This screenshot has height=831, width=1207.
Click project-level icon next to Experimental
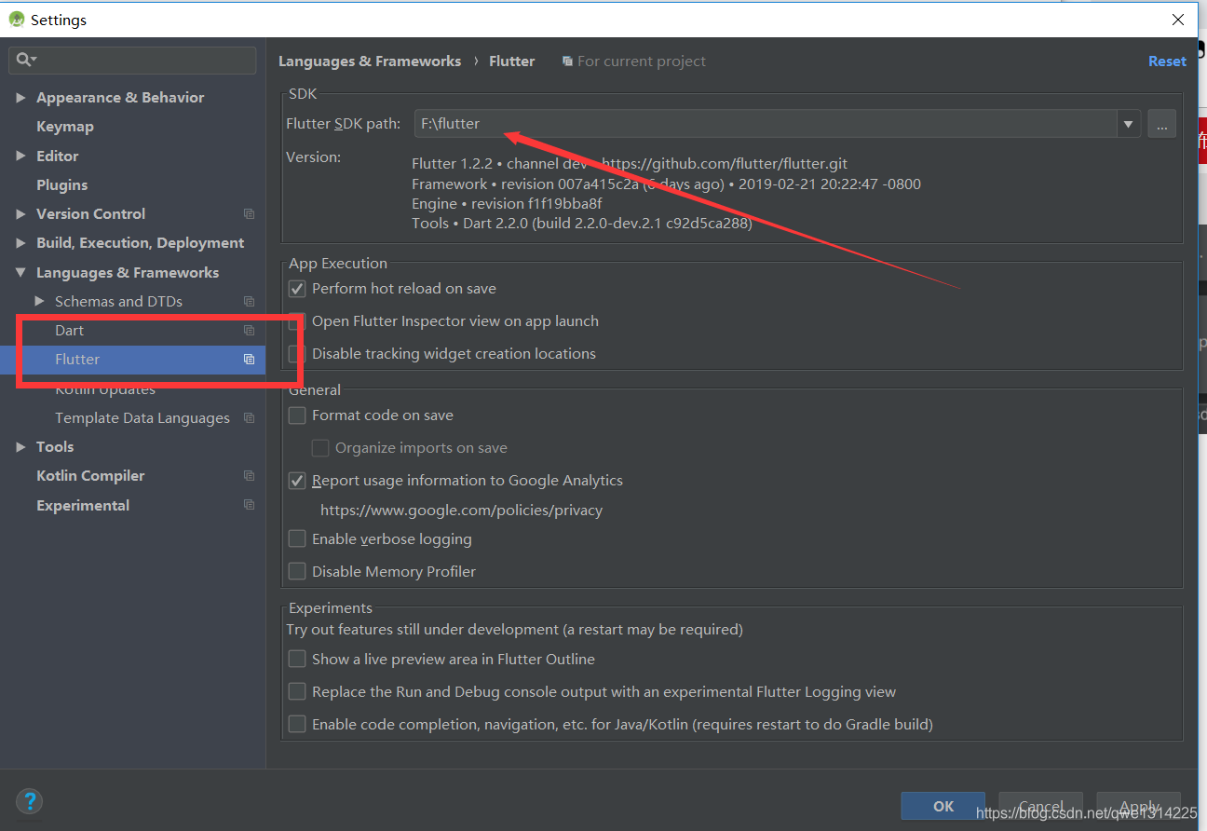249,505
